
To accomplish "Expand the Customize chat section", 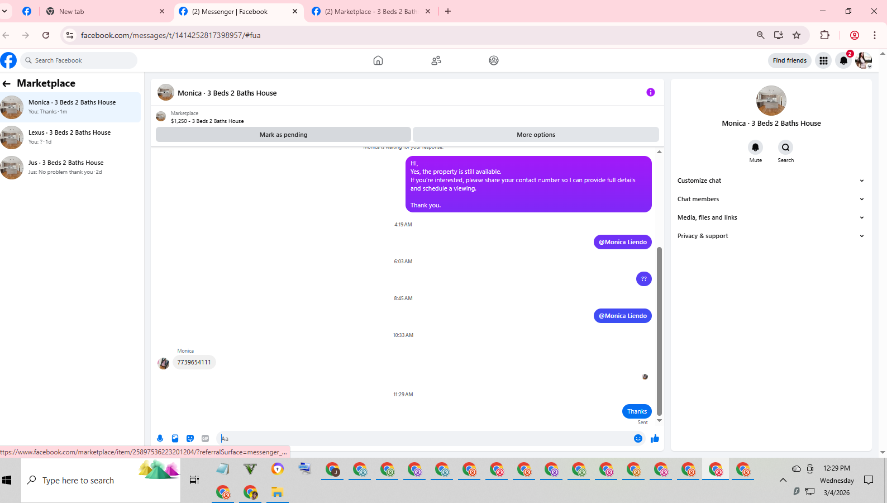I will point(771,181).
